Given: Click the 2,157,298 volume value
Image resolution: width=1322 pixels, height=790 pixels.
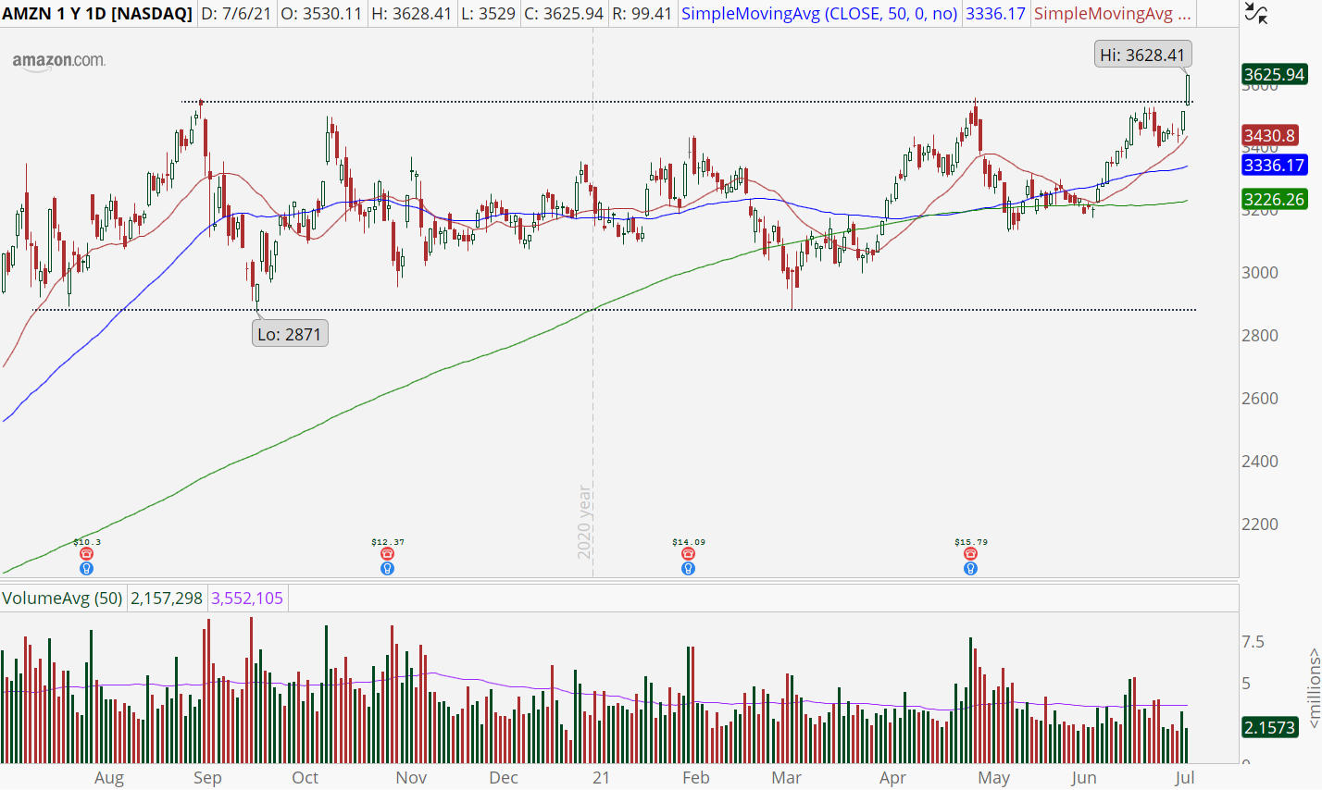Looking at the screenshot, I should pos(167,599).
